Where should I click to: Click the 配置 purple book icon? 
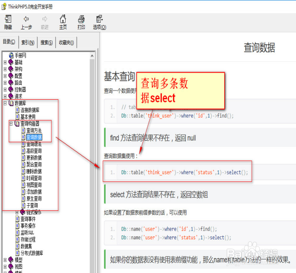(11, 76)
